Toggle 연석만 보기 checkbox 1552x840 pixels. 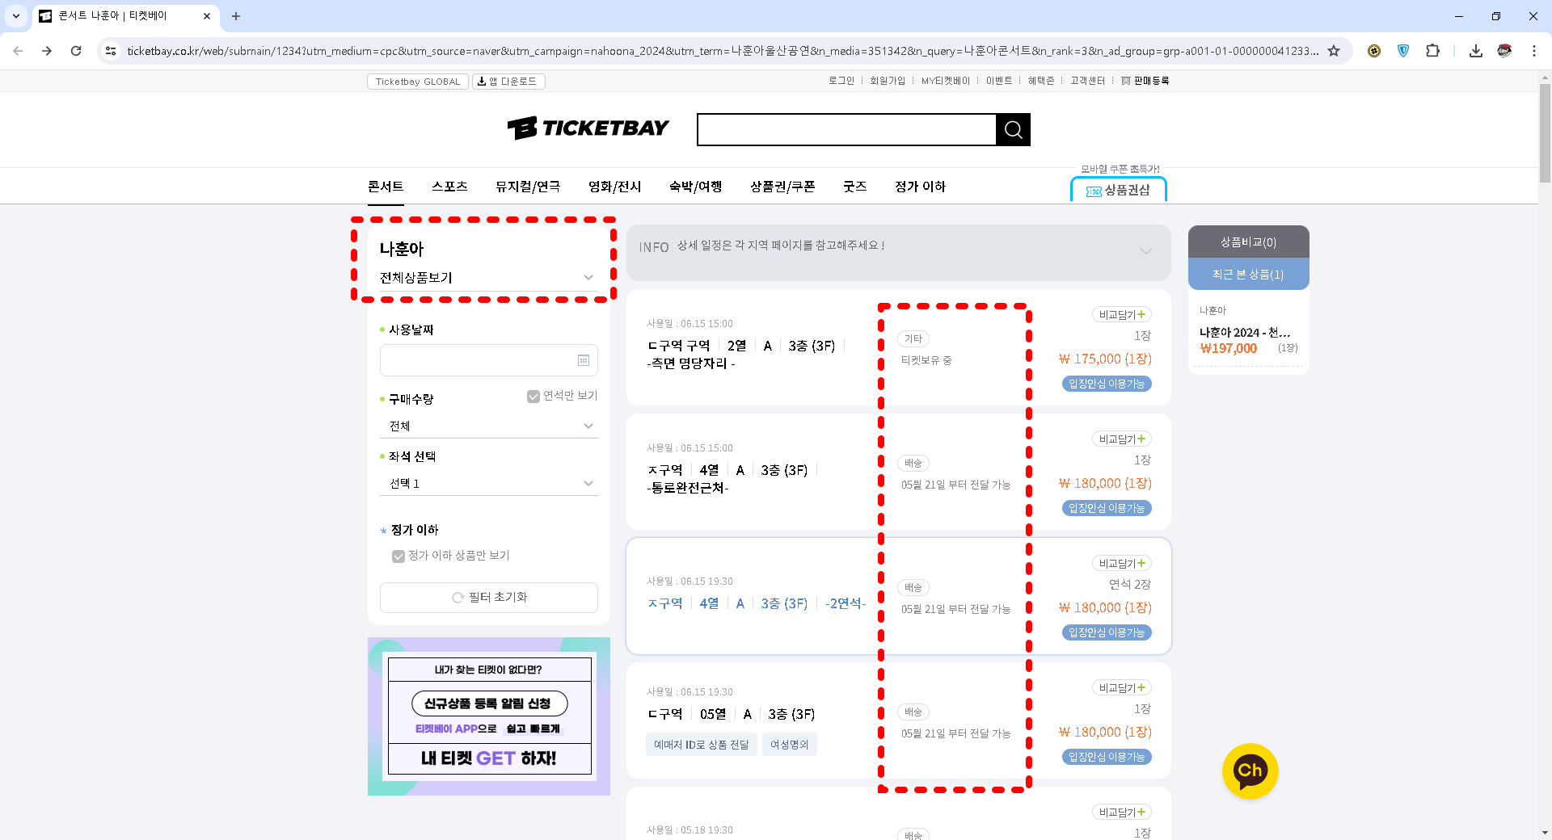pyautogui.click(x=533, y=396)
